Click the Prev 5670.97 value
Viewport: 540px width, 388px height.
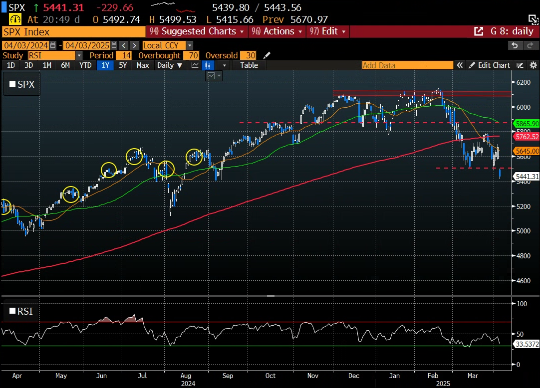295,19
